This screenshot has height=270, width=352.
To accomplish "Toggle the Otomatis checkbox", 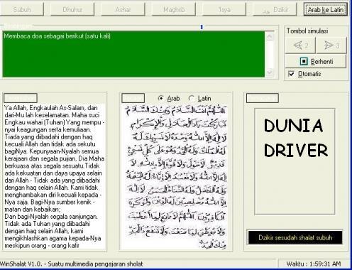I will 292,74.
